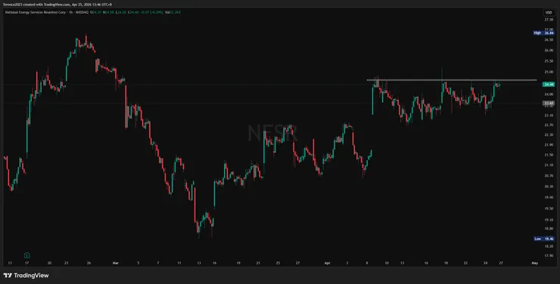Click the 27.50 price scale label
Screen dimensions: 560x284
click(549, 19)
